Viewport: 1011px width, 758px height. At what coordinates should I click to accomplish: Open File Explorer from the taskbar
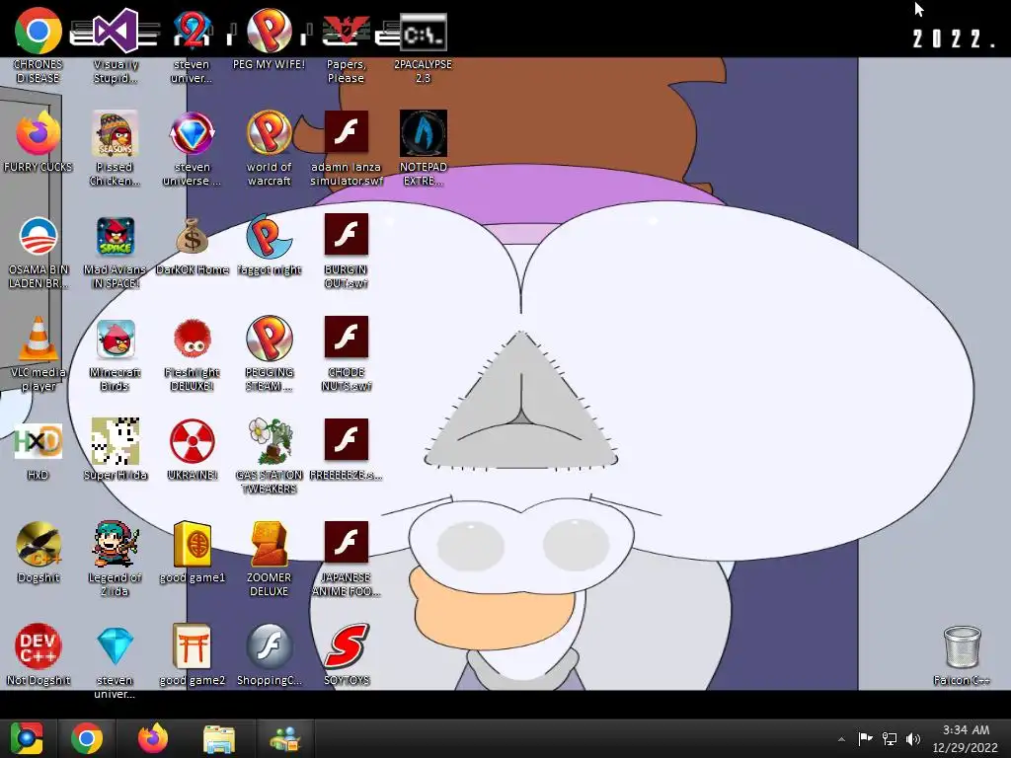(x=219, y=739)
